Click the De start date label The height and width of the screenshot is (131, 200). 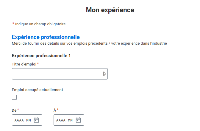coord(14,110)
